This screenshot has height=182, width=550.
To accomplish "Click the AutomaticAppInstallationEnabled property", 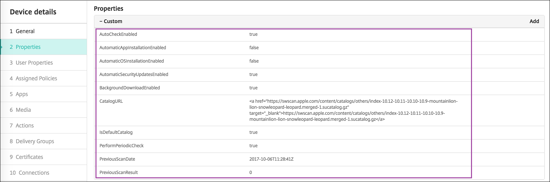I will tap(133, 48).
